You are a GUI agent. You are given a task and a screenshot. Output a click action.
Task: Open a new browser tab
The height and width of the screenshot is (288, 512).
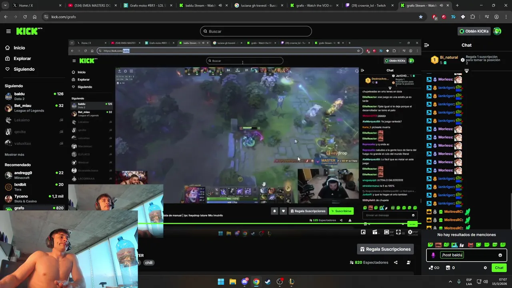(457, 6)
